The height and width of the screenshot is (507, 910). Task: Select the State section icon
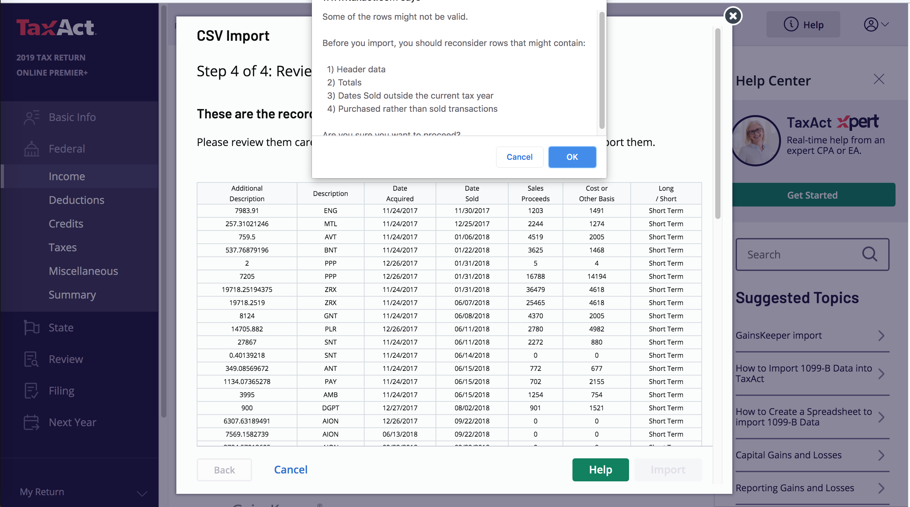tap(32, 326)
